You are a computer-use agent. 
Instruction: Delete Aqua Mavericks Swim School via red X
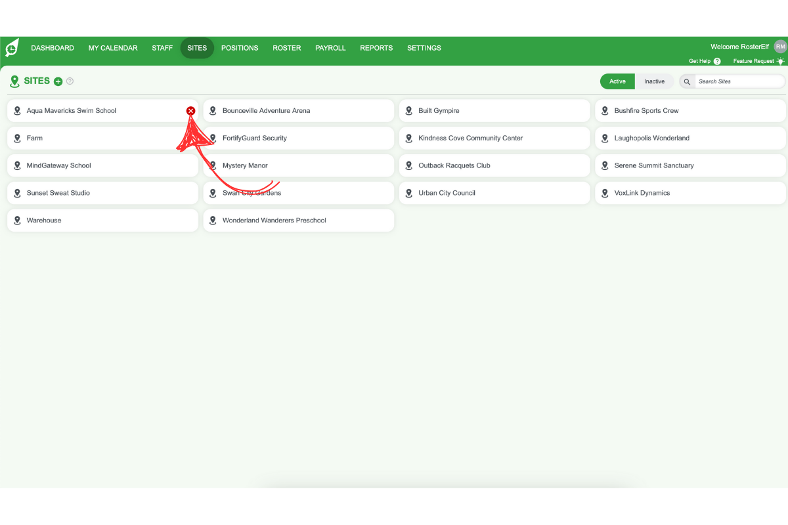coord(190,110)
